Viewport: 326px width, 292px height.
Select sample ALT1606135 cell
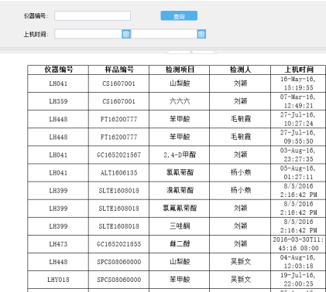tap(118, 173)
